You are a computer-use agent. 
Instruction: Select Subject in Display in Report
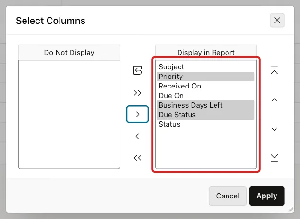(x=206, y=67)
